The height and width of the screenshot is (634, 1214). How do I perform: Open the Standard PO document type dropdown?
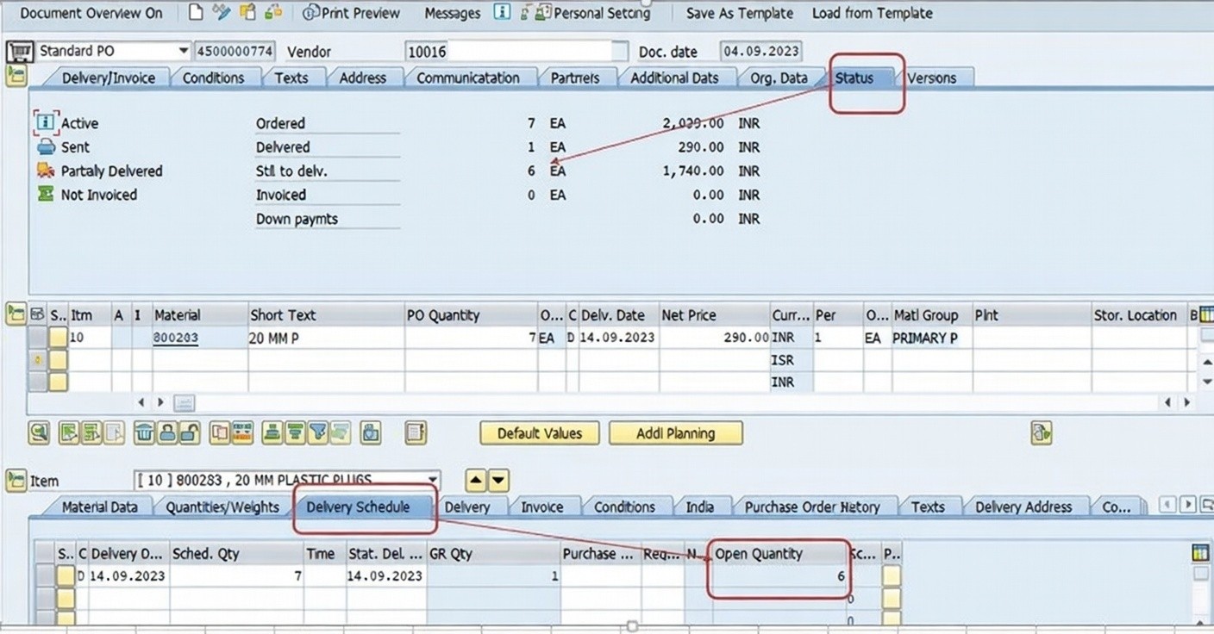point(183,52)
